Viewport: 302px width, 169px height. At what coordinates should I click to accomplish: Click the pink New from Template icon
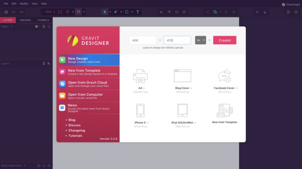click(x=62, y=72)
